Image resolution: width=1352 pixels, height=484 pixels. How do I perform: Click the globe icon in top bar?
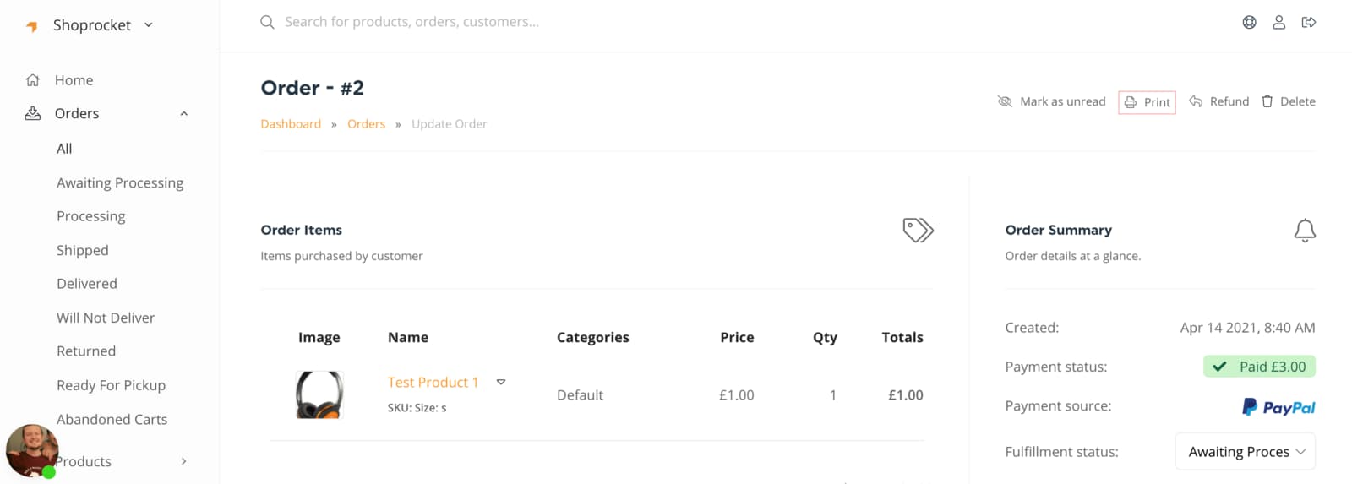[x=1249, y=23]
